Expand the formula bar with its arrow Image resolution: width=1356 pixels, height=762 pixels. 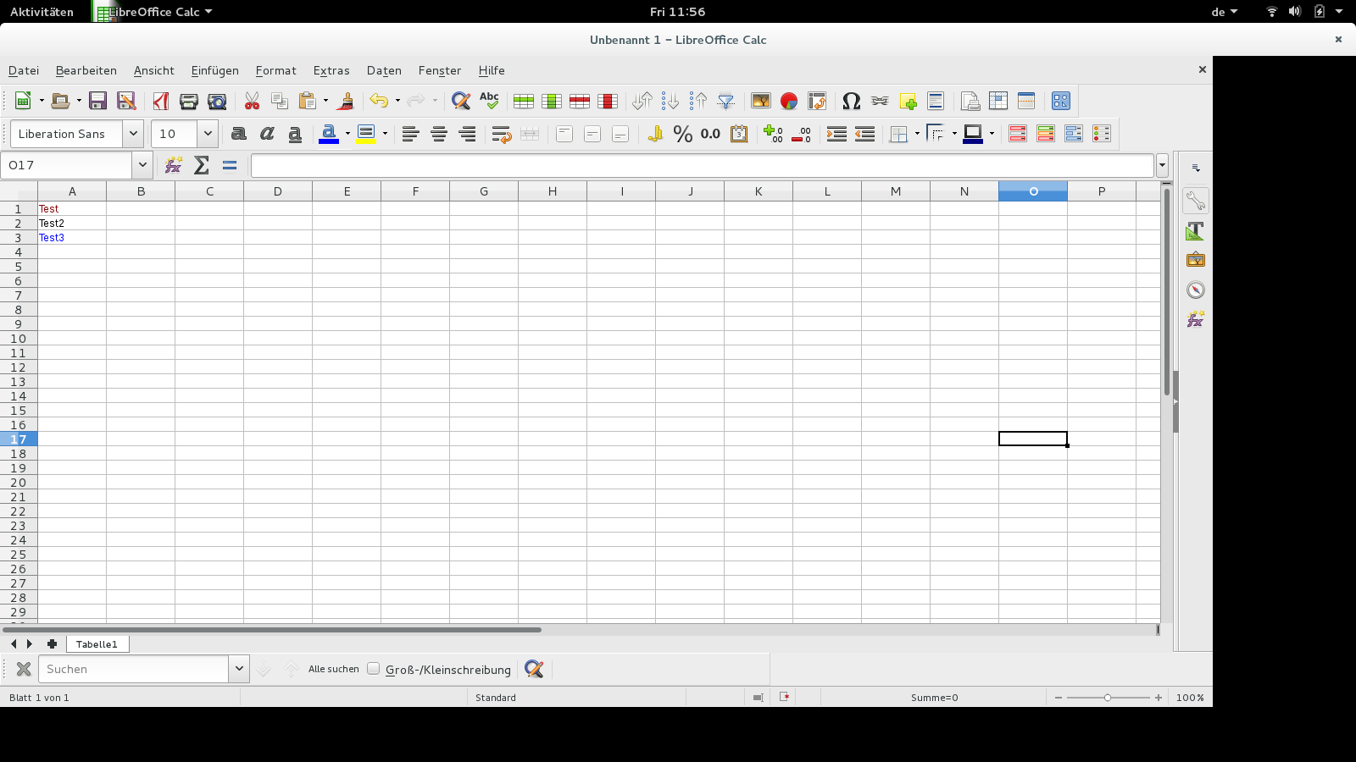point(1163,165)
